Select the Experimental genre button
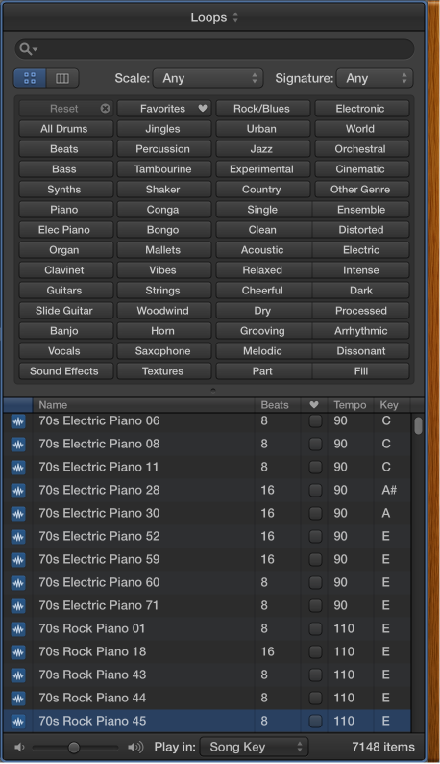The image size is (440, 764). [263, 169]
